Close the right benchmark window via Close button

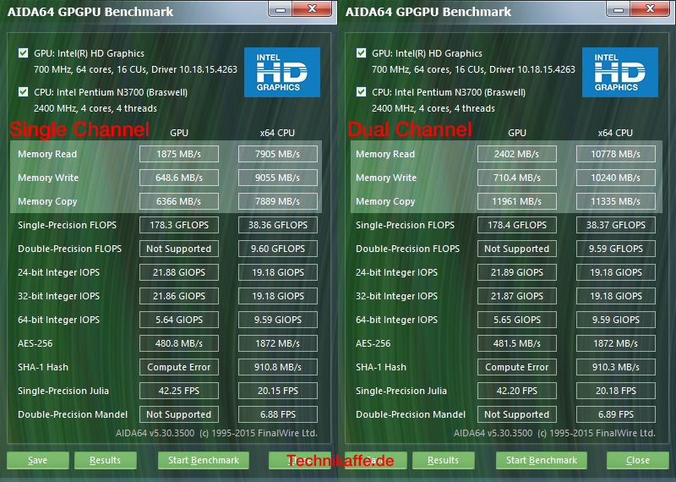tap(638, 460)
